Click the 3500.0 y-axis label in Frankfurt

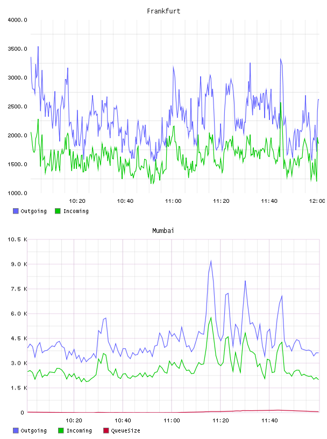coord(17,49)
